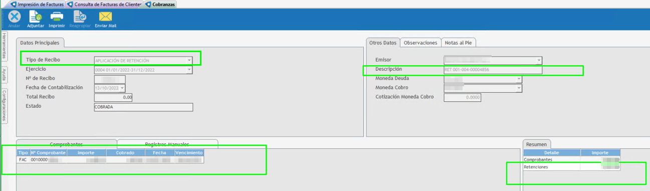Click the Adjuntar attachment icon

point(36,17)
